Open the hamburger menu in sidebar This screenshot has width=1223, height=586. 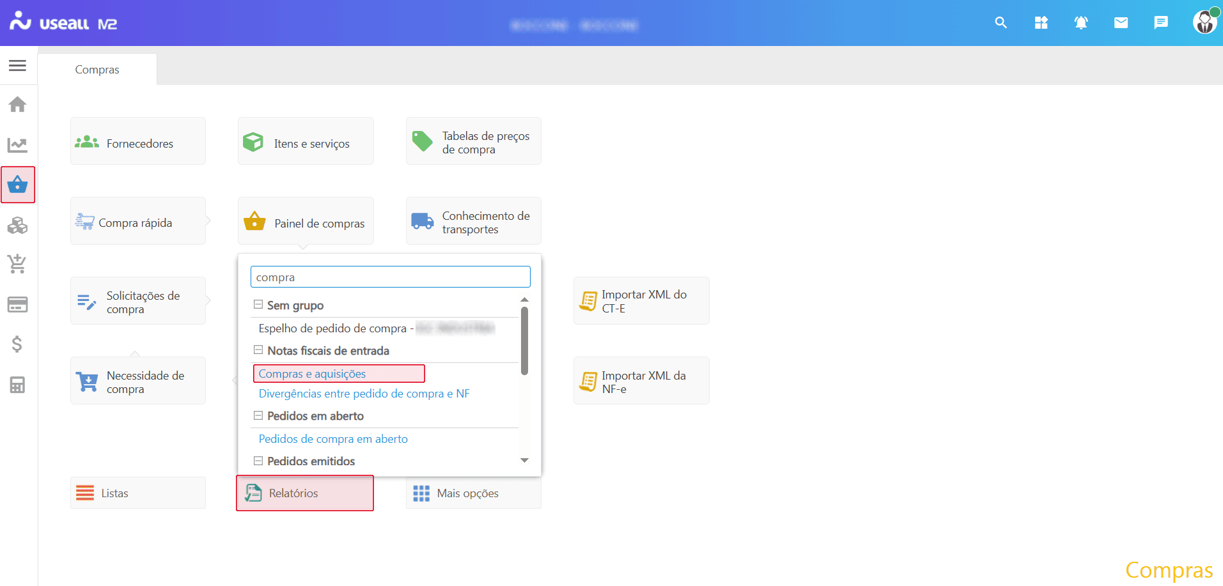point(18,65)
